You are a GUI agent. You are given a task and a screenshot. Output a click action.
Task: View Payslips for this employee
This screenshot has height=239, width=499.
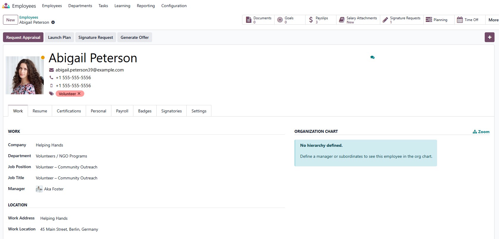(x=321, y=20)
